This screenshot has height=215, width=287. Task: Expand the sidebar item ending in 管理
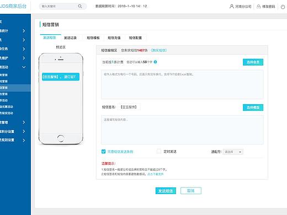click(x=24, y=122)
